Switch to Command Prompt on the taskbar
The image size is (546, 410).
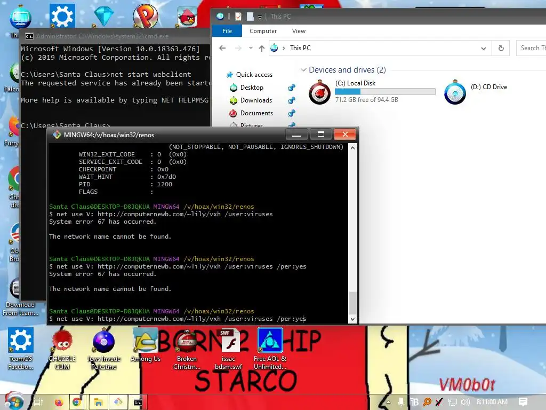tap(138, 402)
